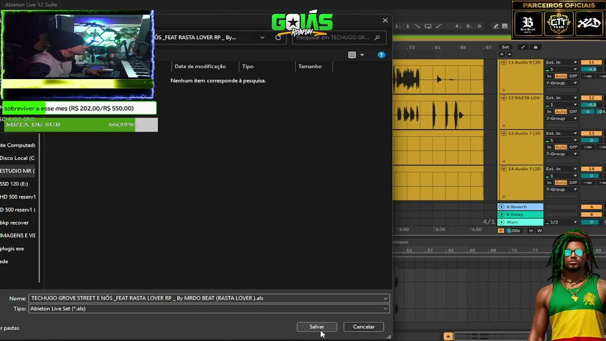Cancel the save dialog
The width and height of the screenshot is (606, 341).
tap(364, 327)
